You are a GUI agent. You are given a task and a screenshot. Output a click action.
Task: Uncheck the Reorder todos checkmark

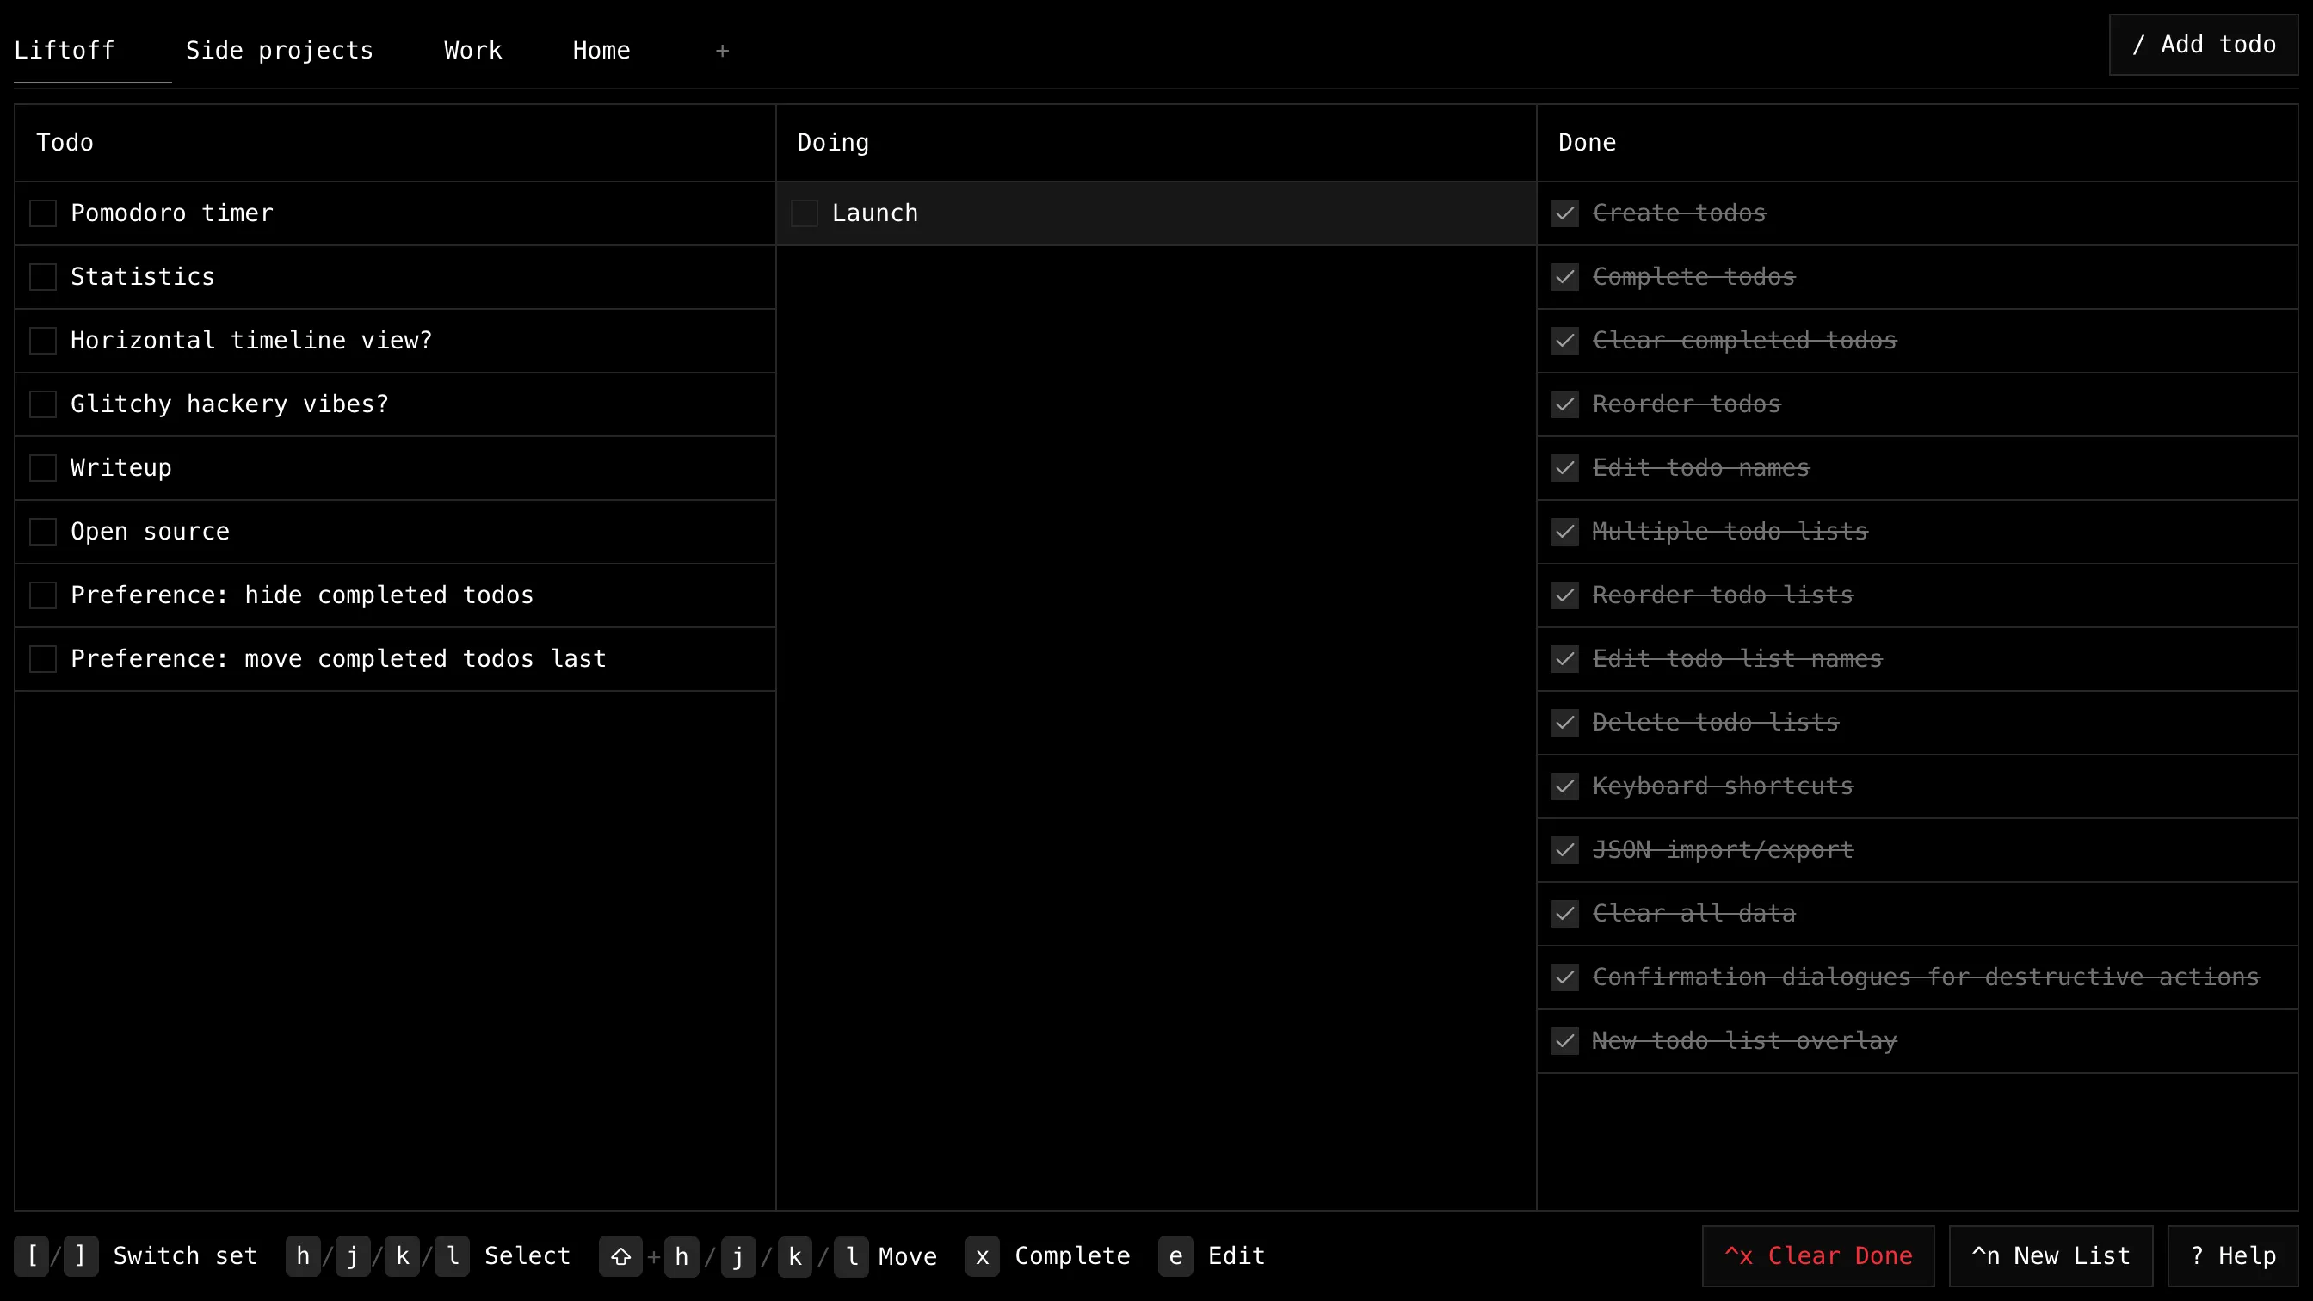tap(1565, 405)
